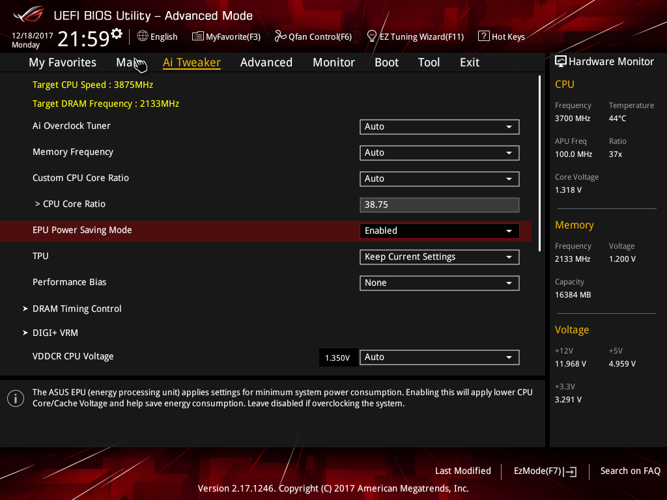Viewport: 667px width, 500px height.
Task: Click the 12/18/2017 date text
Action: point(33,36)
